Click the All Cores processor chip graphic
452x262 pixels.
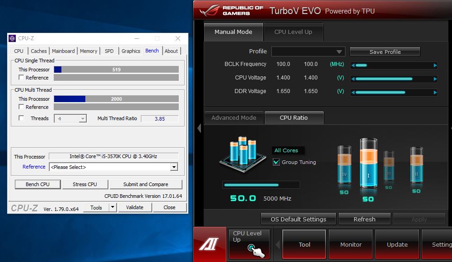[x=243, y=154]
